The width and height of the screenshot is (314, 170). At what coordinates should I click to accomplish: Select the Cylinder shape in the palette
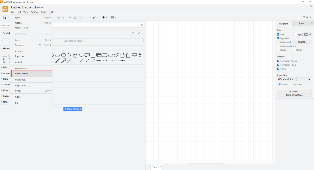(x=75, y=55)
